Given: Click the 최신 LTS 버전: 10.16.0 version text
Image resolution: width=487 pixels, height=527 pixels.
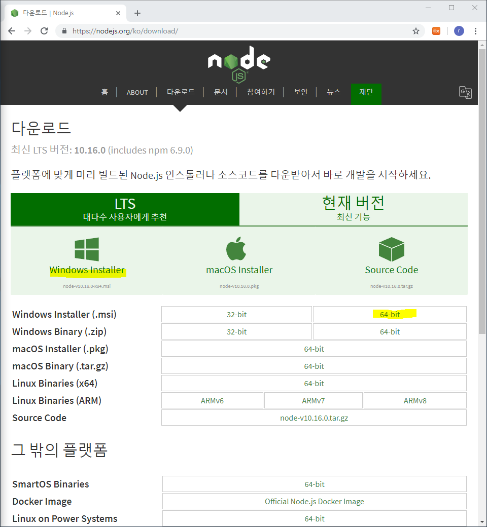Looking at the screenshot, I should [x=102, y=150].
